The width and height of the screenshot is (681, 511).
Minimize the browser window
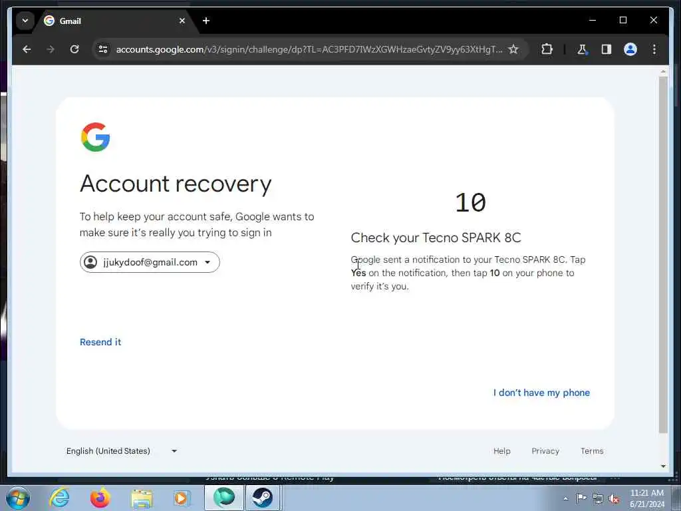pyautogui.click(x=593, y=20)
